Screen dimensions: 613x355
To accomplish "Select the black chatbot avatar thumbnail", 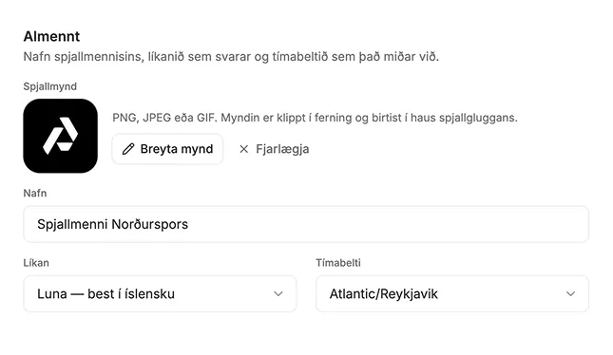I will pos(60,136).
